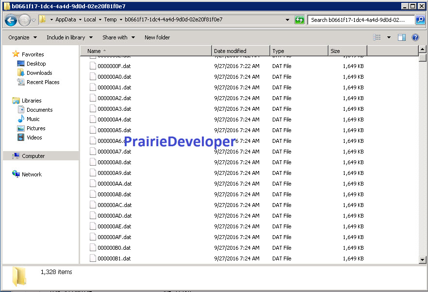Open recent locations dropdown beside Forward arrow
The height and width of the screenshot is (292, 428).
[x=33, y=20]
